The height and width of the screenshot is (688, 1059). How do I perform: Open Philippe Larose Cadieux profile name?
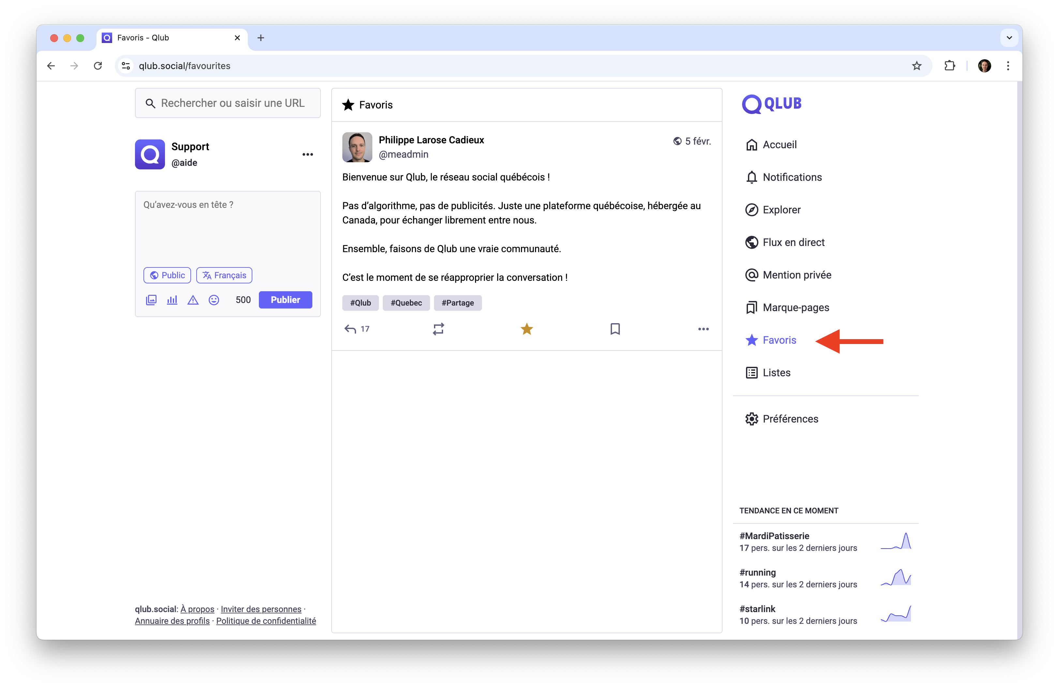[431, 140]
